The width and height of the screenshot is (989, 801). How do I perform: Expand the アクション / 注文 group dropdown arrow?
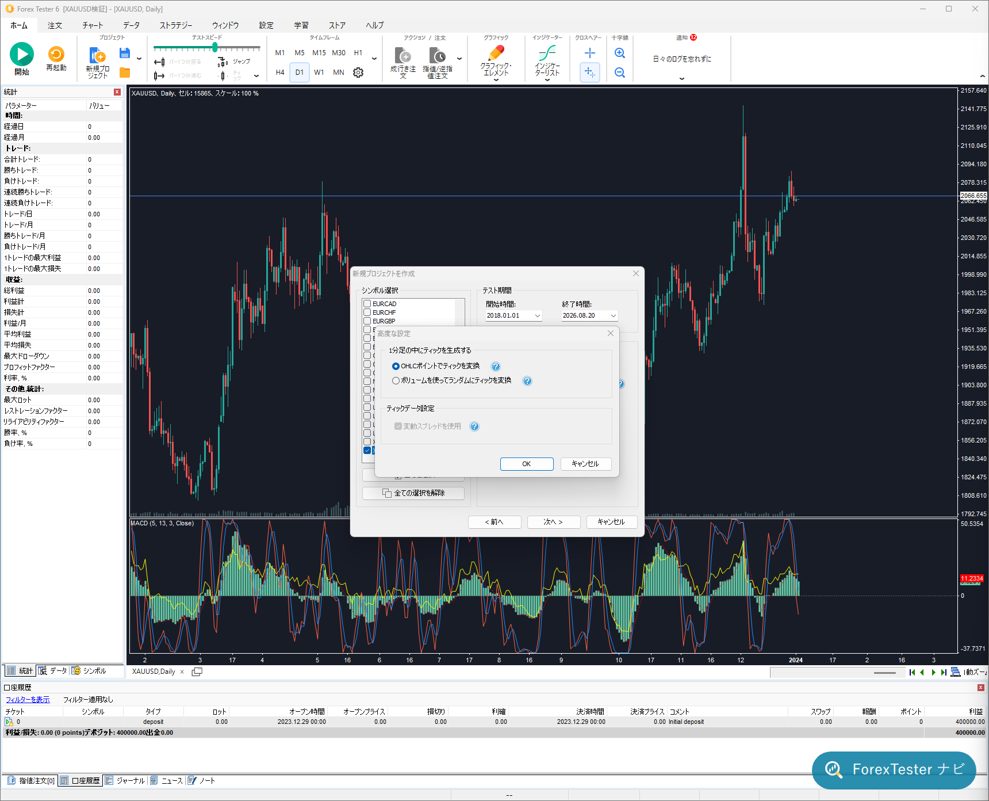459,59
